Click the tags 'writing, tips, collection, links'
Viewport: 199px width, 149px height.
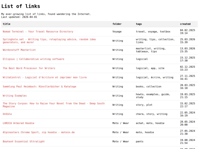[x=156, y=41]
